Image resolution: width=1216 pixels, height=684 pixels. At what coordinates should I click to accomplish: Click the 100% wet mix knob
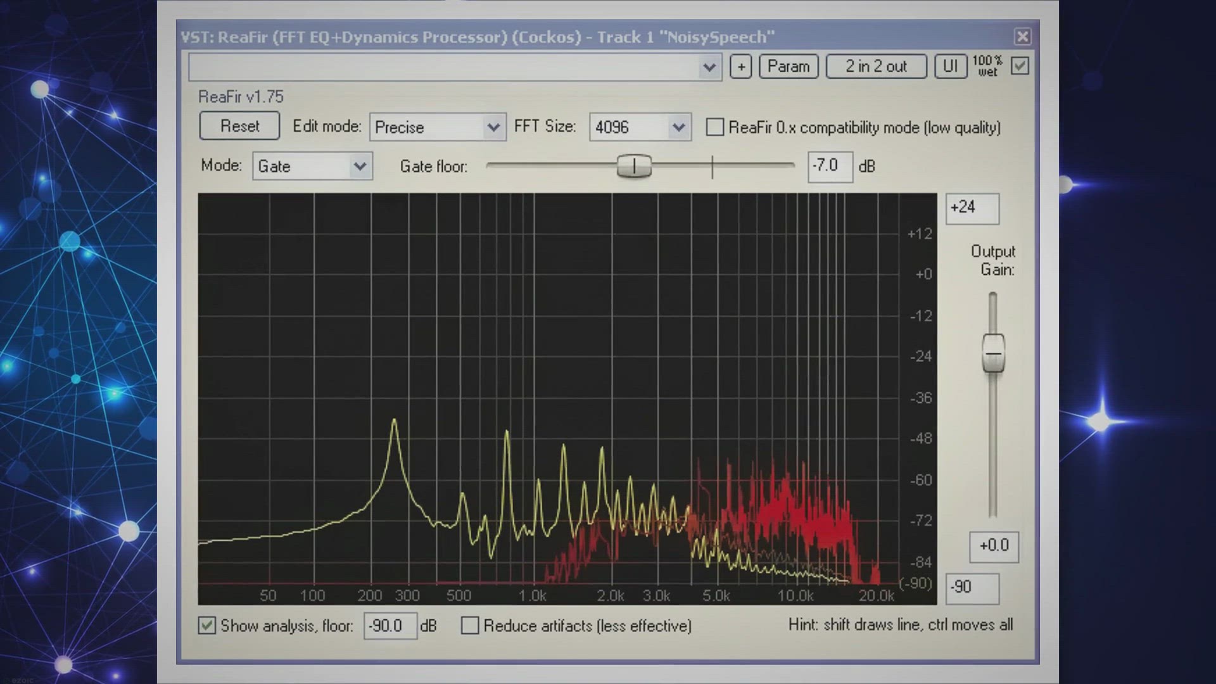(987, 66)
